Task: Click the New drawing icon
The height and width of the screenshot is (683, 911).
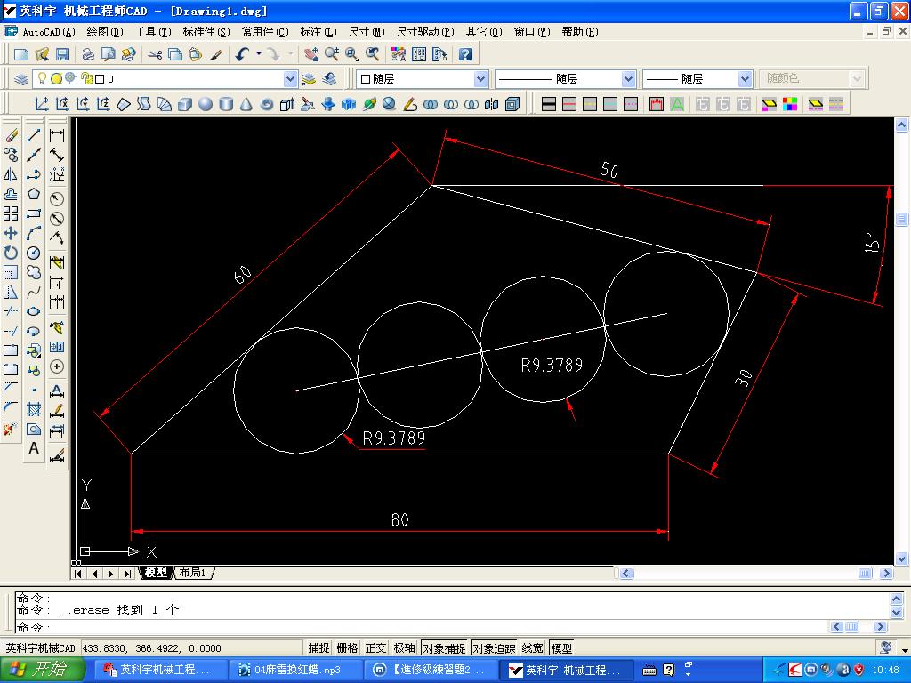Action: tap(21, 54)
